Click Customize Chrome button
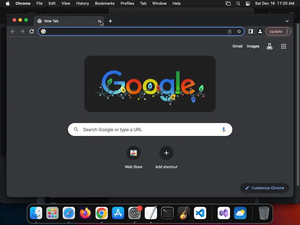This screenshot has height=225, width=300. (x=265, y=188)
